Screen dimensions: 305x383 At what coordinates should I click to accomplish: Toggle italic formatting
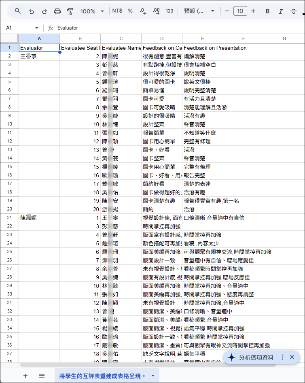click(281, 11)
